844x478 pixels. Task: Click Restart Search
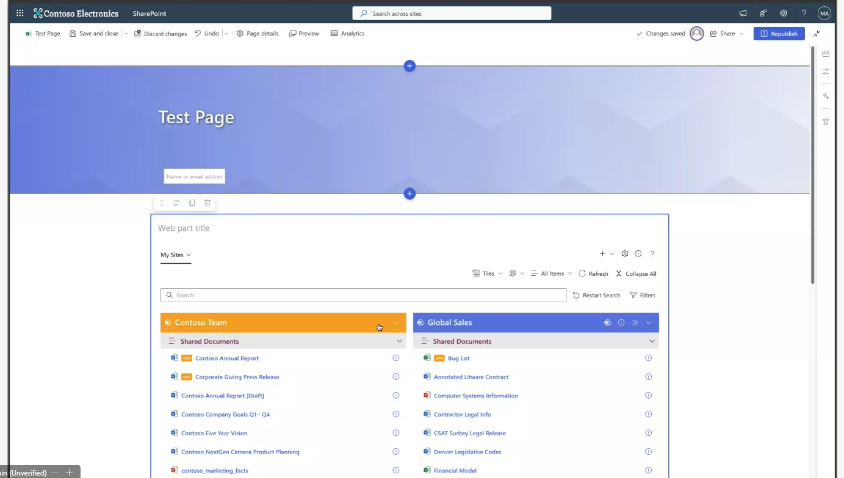point(596,295)
